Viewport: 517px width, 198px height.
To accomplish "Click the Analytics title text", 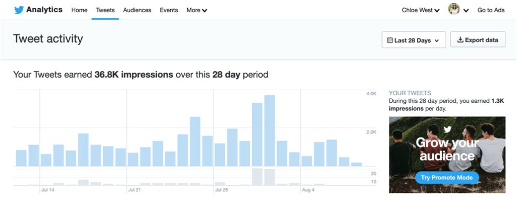I will pyautogui.click(x=44, y=10).
